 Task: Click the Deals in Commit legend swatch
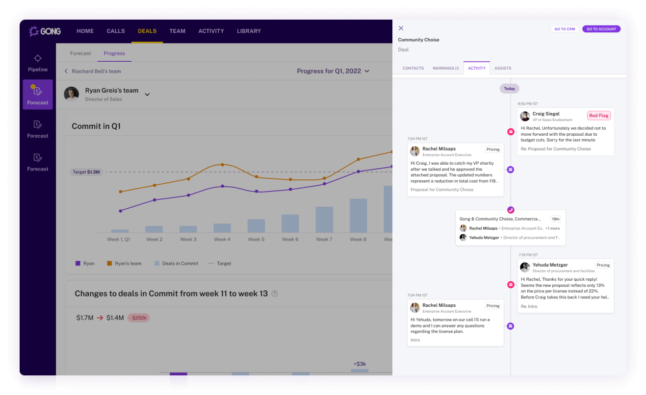pos(157,263)
